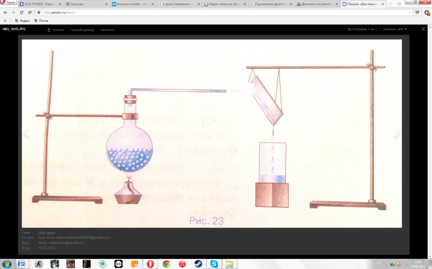Image resolution: width=432 pixels, height=269 pixels.
Task: Go to the previous photo arrow
Action: pos(27,133)
